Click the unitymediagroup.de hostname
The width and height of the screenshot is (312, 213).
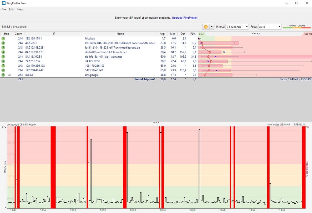112,48
